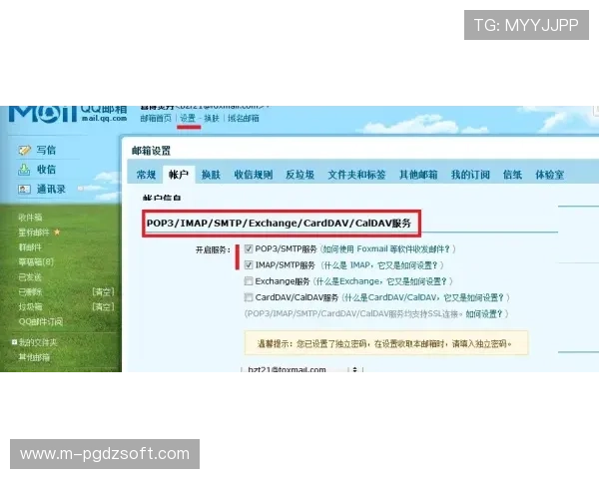Click the 域名邮箱 link
599x479 pixels.
(244, 119)
